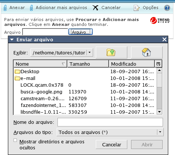Enable Mostrar diretórios e arquivos ocultos
Image resolution: width=175 pixels, height=155 pixels.
click(x=15, y=140)
